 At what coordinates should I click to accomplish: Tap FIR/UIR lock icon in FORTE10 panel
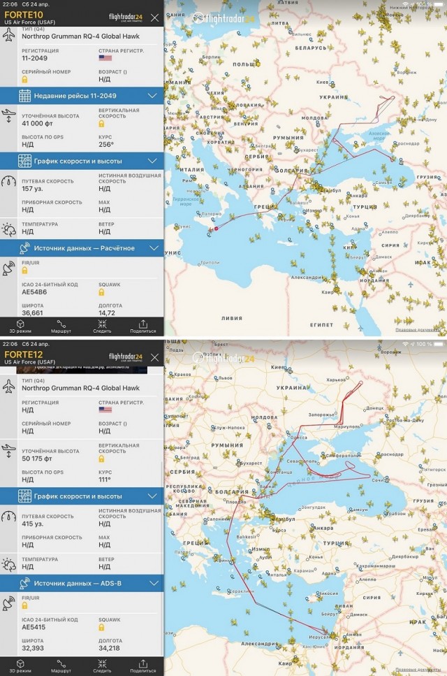pyautogui.click(x=24, y=271)
